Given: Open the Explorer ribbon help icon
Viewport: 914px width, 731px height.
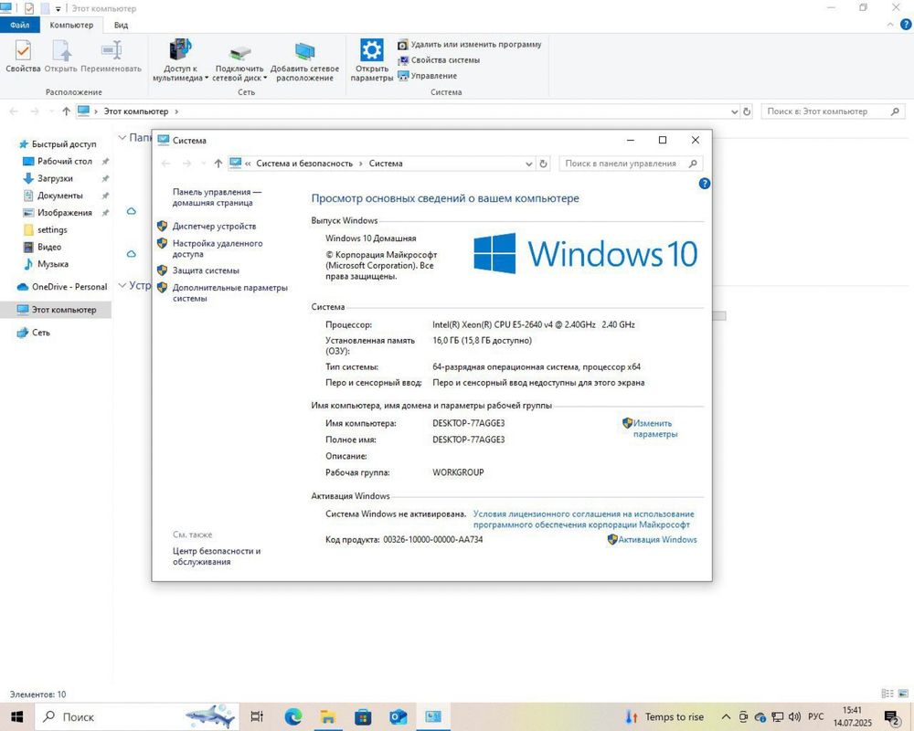Looking at the screenshot, I should click(906, 25).
